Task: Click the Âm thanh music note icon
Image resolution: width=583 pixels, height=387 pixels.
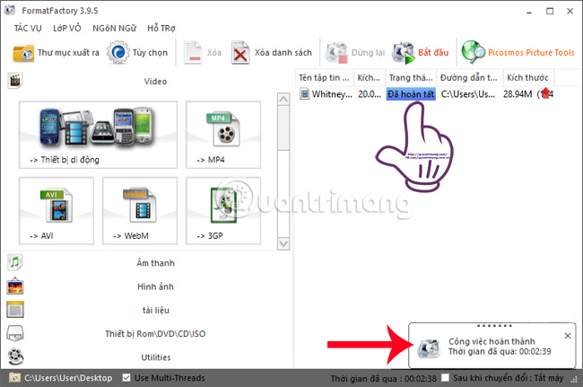Action: (x=15, y=262)
